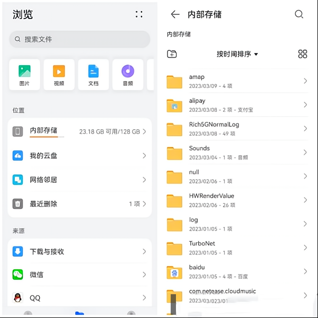Viewport: 318px width, 318px height.
Task: Open the QQ penguin icon
Action: (x=17, y=298)
